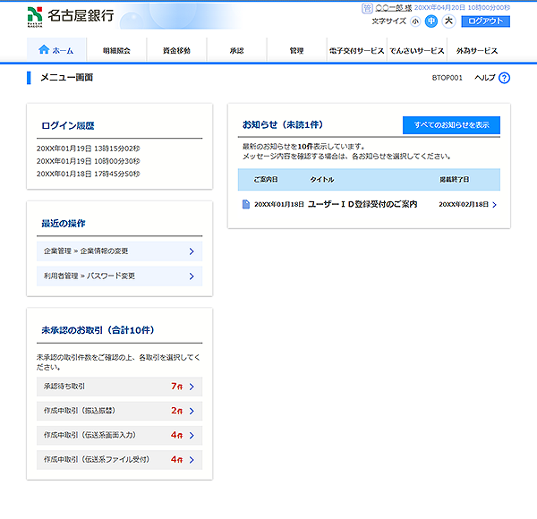Select large font size 大
Screen dimensions: 537x519
pos(448,21)
